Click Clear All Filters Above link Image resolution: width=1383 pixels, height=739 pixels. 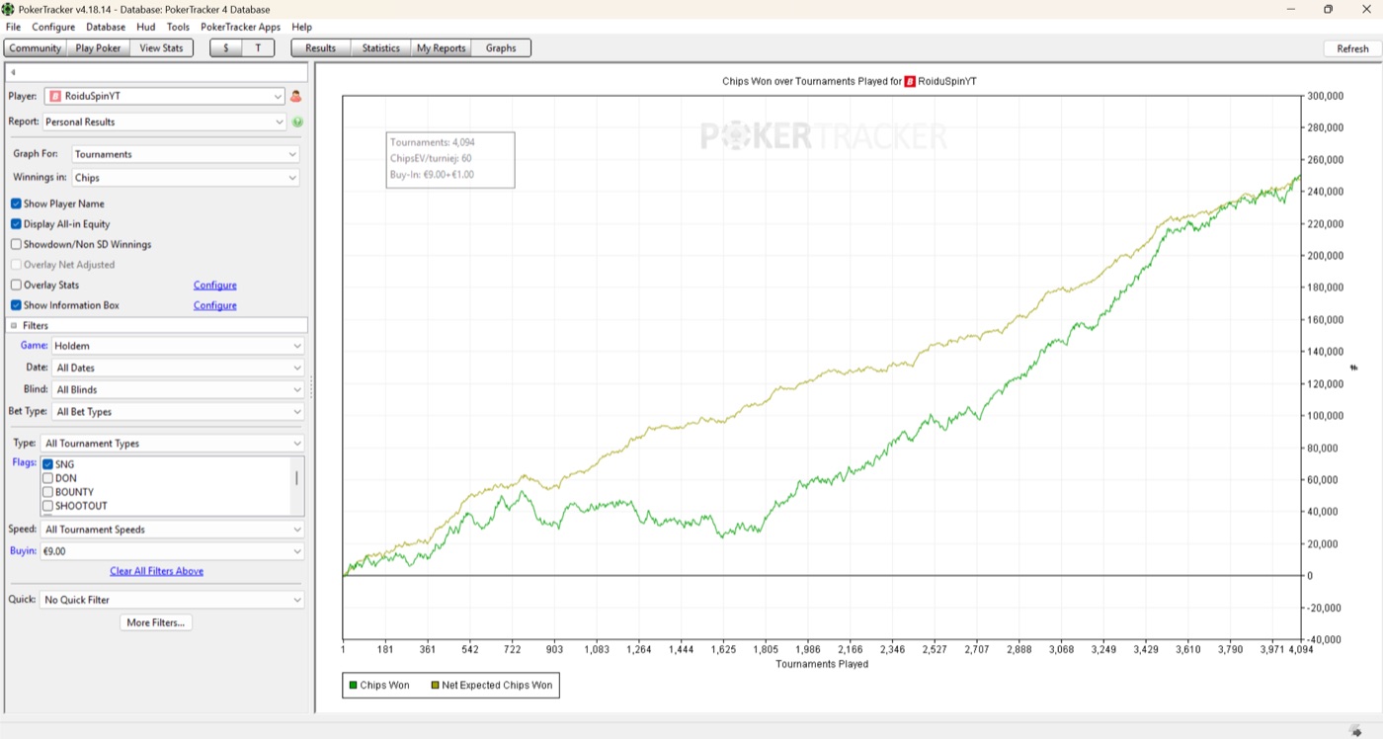(x=156, y=571)
